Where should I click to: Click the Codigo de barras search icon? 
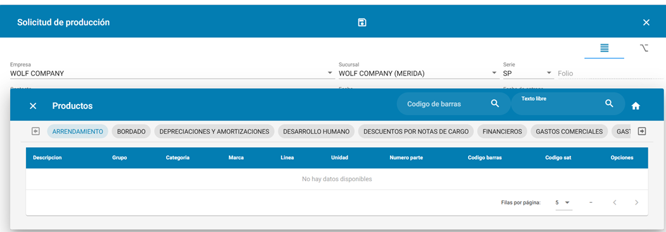[x=495, y=103]
